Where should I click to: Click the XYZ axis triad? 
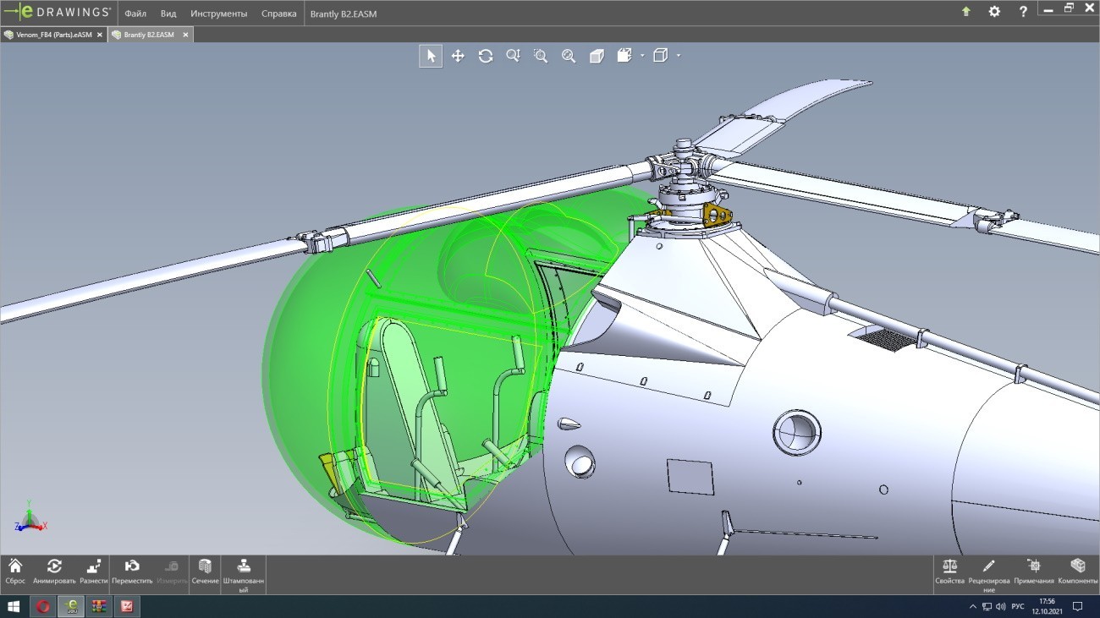tap(30, 517)
